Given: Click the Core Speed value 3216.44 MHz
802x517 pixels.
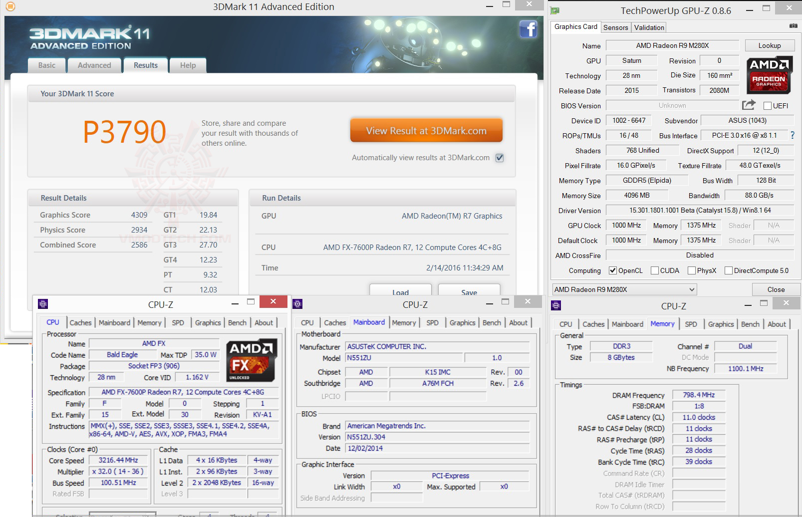Looking at the screenshot, I should coord(118,461).
